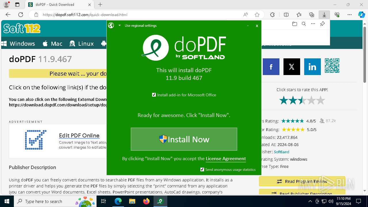
Task: Open a new browser tab
Action: point(100,5)
